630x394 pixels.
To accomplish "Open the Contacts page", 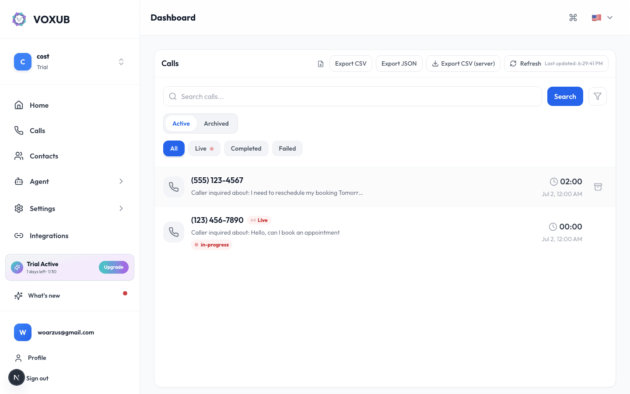I will 70,156.
